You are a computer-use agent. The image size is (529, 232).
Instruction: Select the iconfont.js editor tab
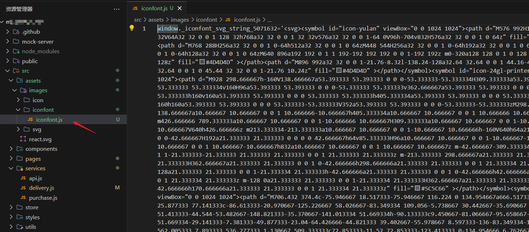point(154,8)
